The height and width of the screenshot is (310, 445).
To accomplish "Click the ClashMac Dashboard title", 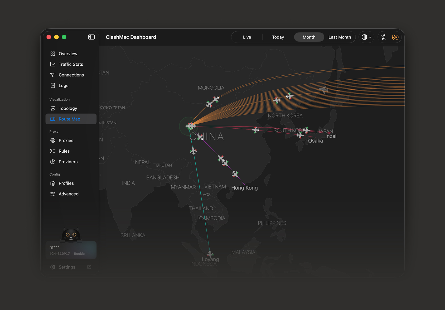I will (131, 37).
